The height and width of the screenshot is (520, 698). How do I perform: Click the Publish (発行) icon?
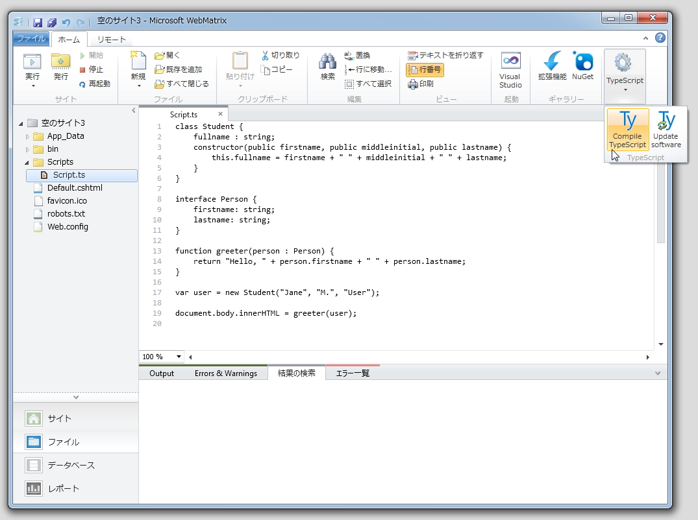60,62
